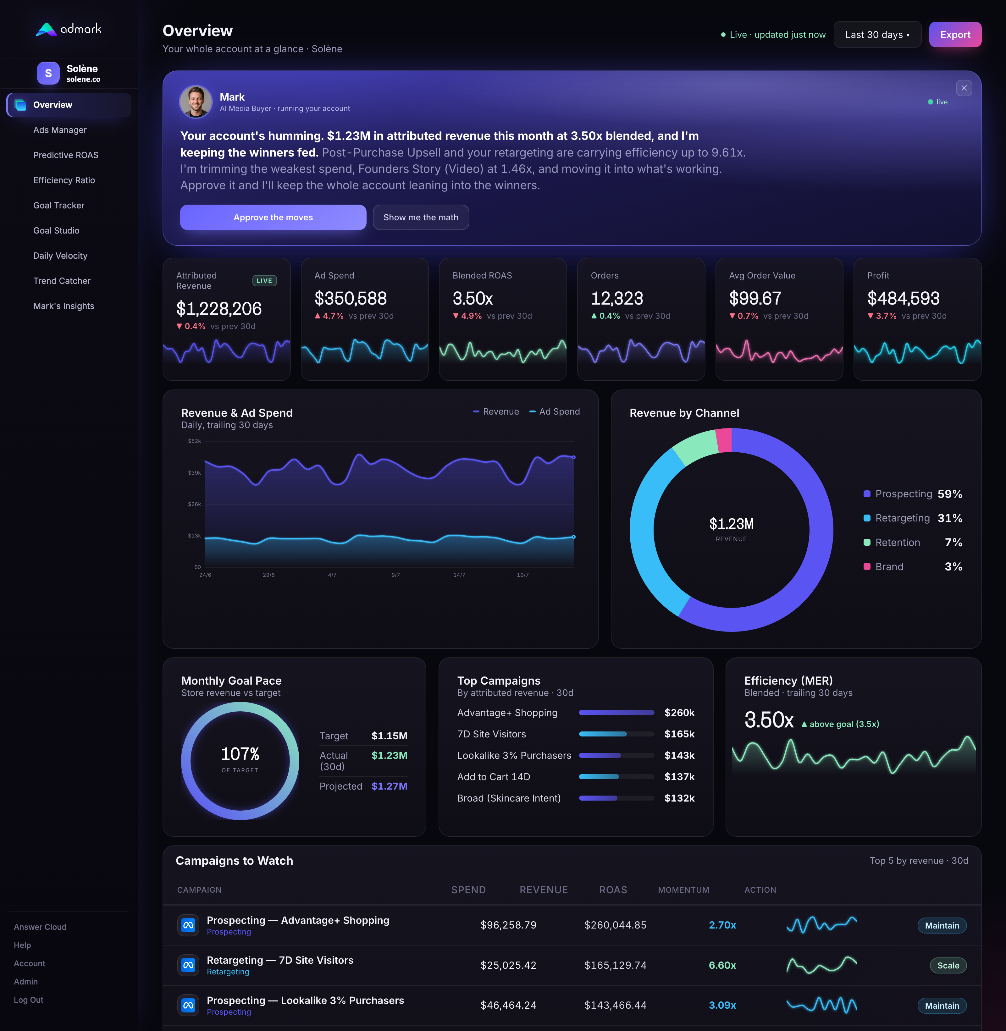The image size is (1006, 1031).
Task: Toggle Ad Spend series in chart legend
Action: click(554, 411)
